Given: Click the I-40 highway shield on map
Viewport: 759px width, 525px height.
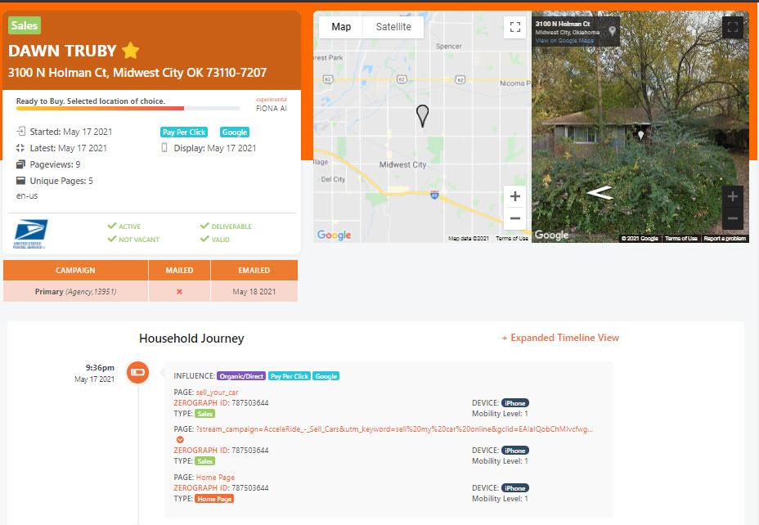Looking at the screenshot, I should pos(434,195).
